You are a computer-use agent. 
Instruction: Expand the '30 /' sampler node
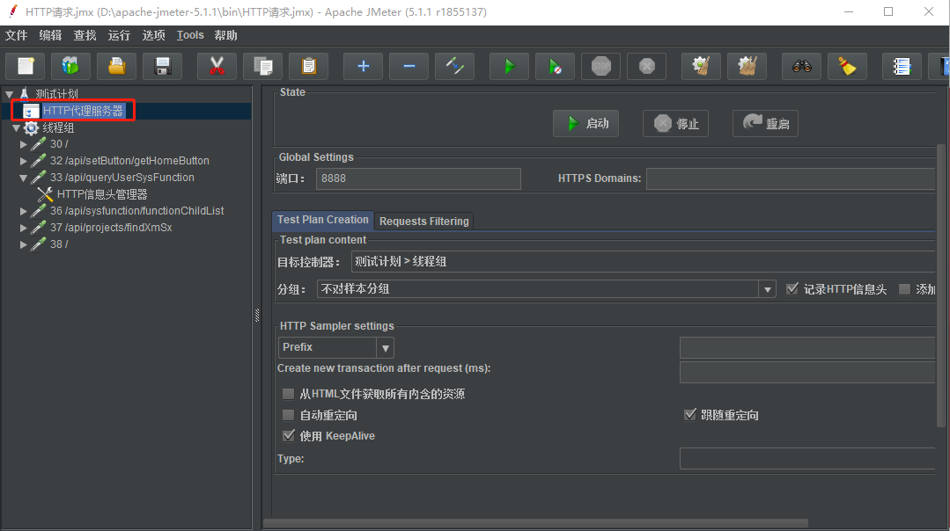tap(23, 144)
